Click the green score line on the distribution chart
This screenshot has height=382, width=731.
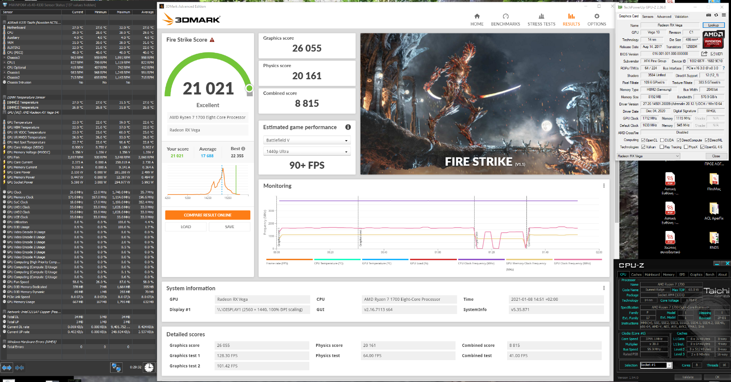click(236, 179)
